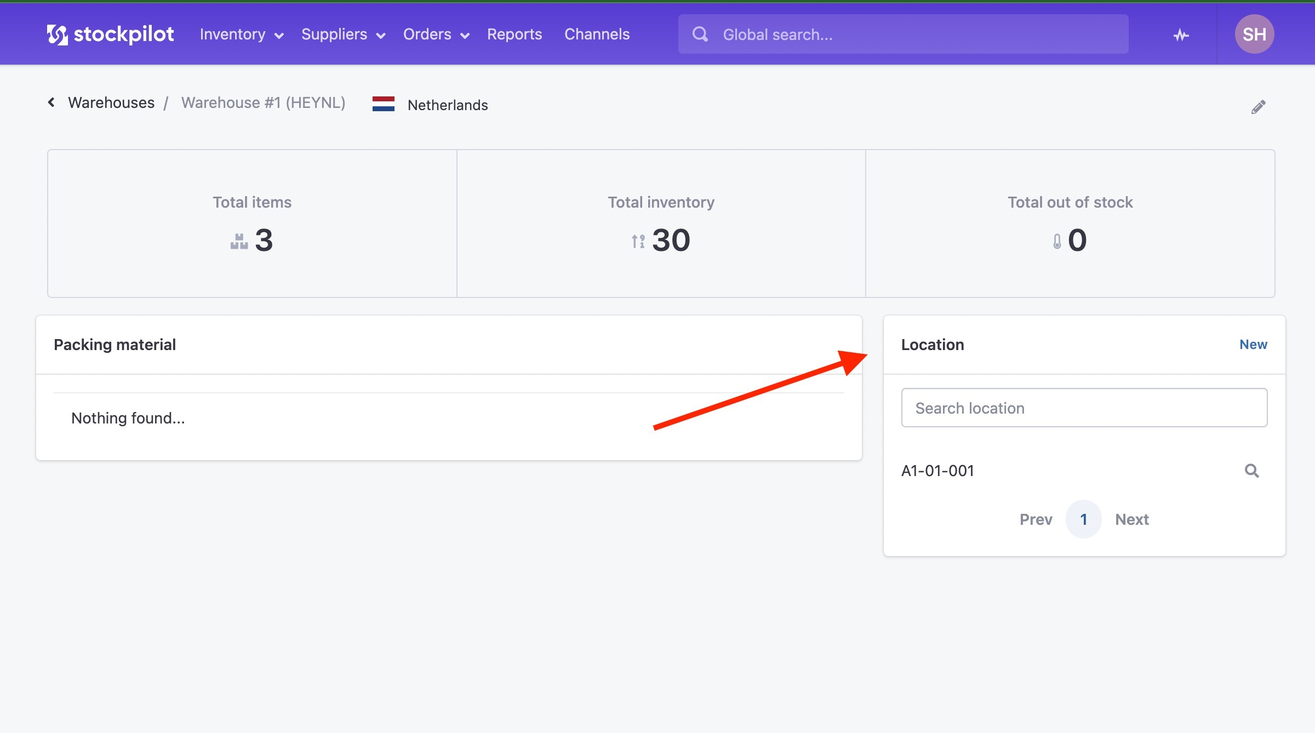Expand the Suppliers dropdown menu
The width and height of the screenshot is (1315, 733).
[x=344, y=35]
